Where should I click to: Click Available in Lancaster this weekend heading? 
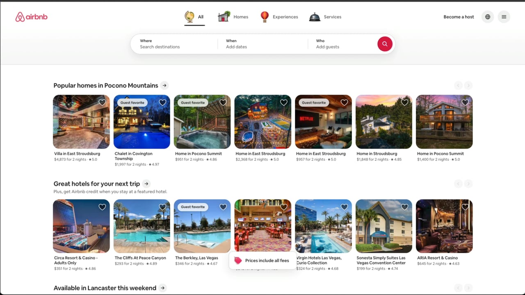pyautogui.click(x=105, y=288)
